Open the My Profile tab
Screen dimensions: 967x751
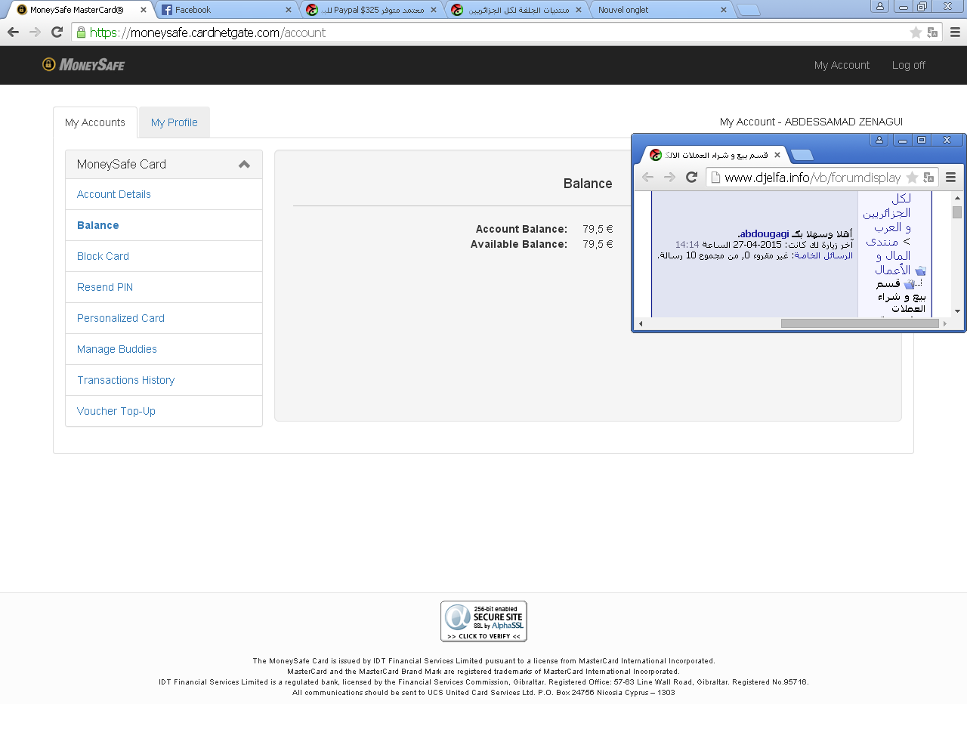[175, 122]
